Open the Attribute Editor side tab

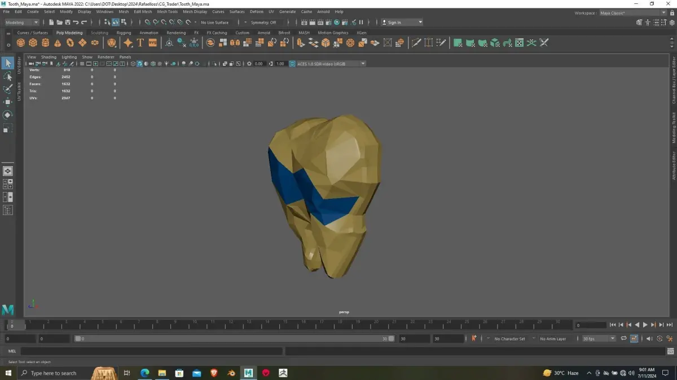674,166
